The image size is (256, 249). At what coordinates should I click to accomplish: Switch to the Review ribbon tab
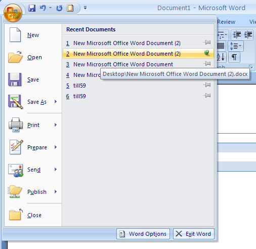226,22
